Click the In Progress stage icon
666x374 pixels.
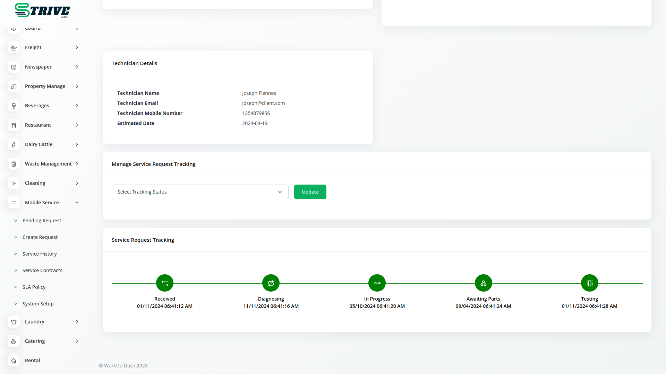377,283
